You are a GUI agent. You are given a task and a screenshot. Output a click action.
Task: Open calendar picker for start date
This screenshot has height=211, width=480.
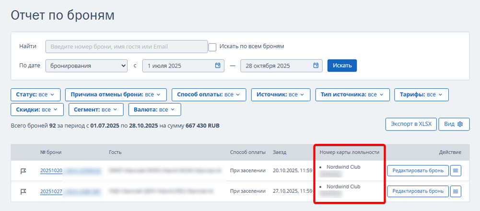218,66
